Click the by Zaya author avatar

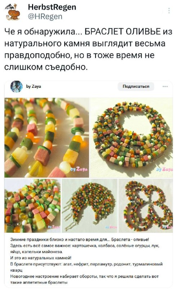tap(17, 86)
